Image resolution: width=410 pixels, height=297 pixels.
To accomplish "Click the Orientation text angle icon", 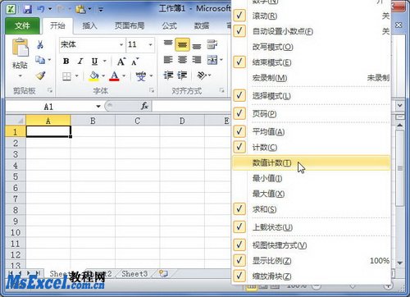I will [x=203, y=75].
